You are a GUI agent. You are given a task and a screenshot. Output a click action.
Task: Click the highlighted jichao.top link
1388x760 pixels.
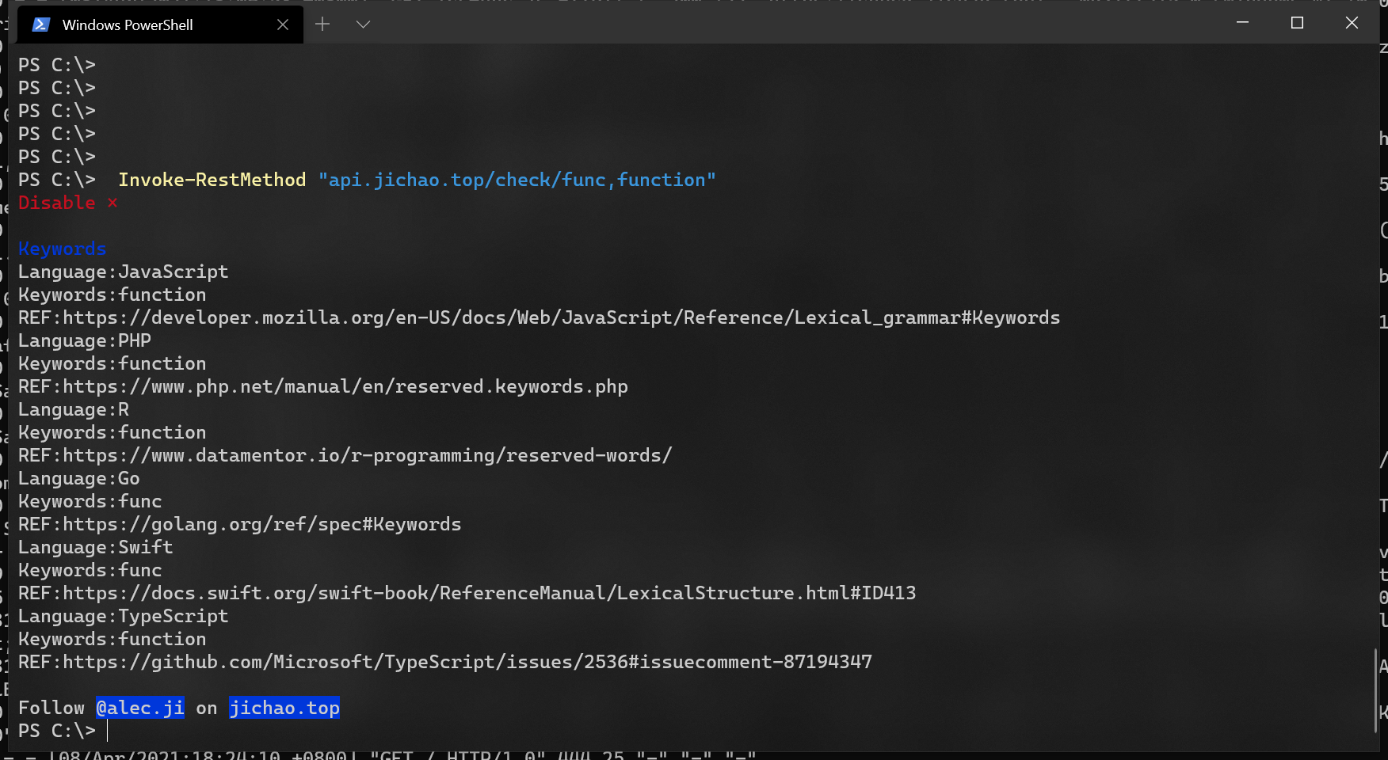[284, 708]
